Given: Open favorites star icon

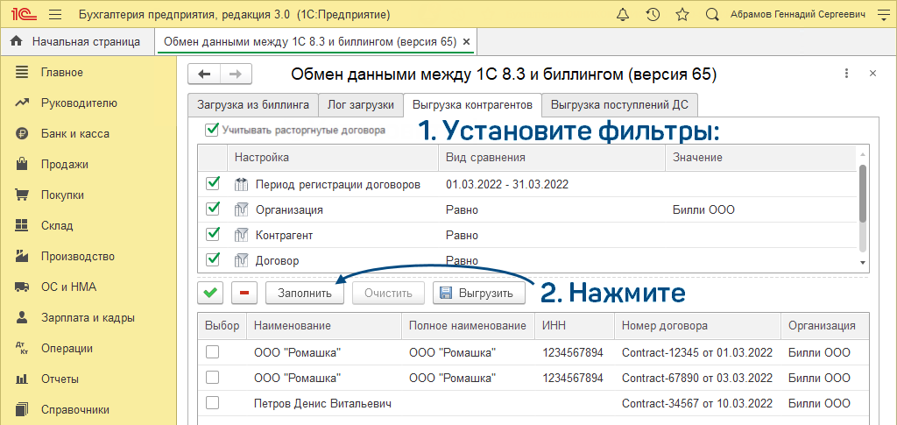Looking at the screenshot, I should (x=682, y=15).
